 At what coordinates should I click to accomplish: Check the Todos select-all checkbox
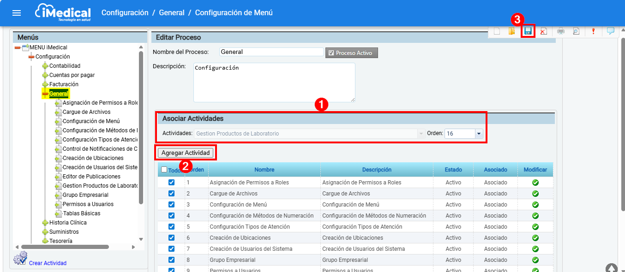point(164,170)
